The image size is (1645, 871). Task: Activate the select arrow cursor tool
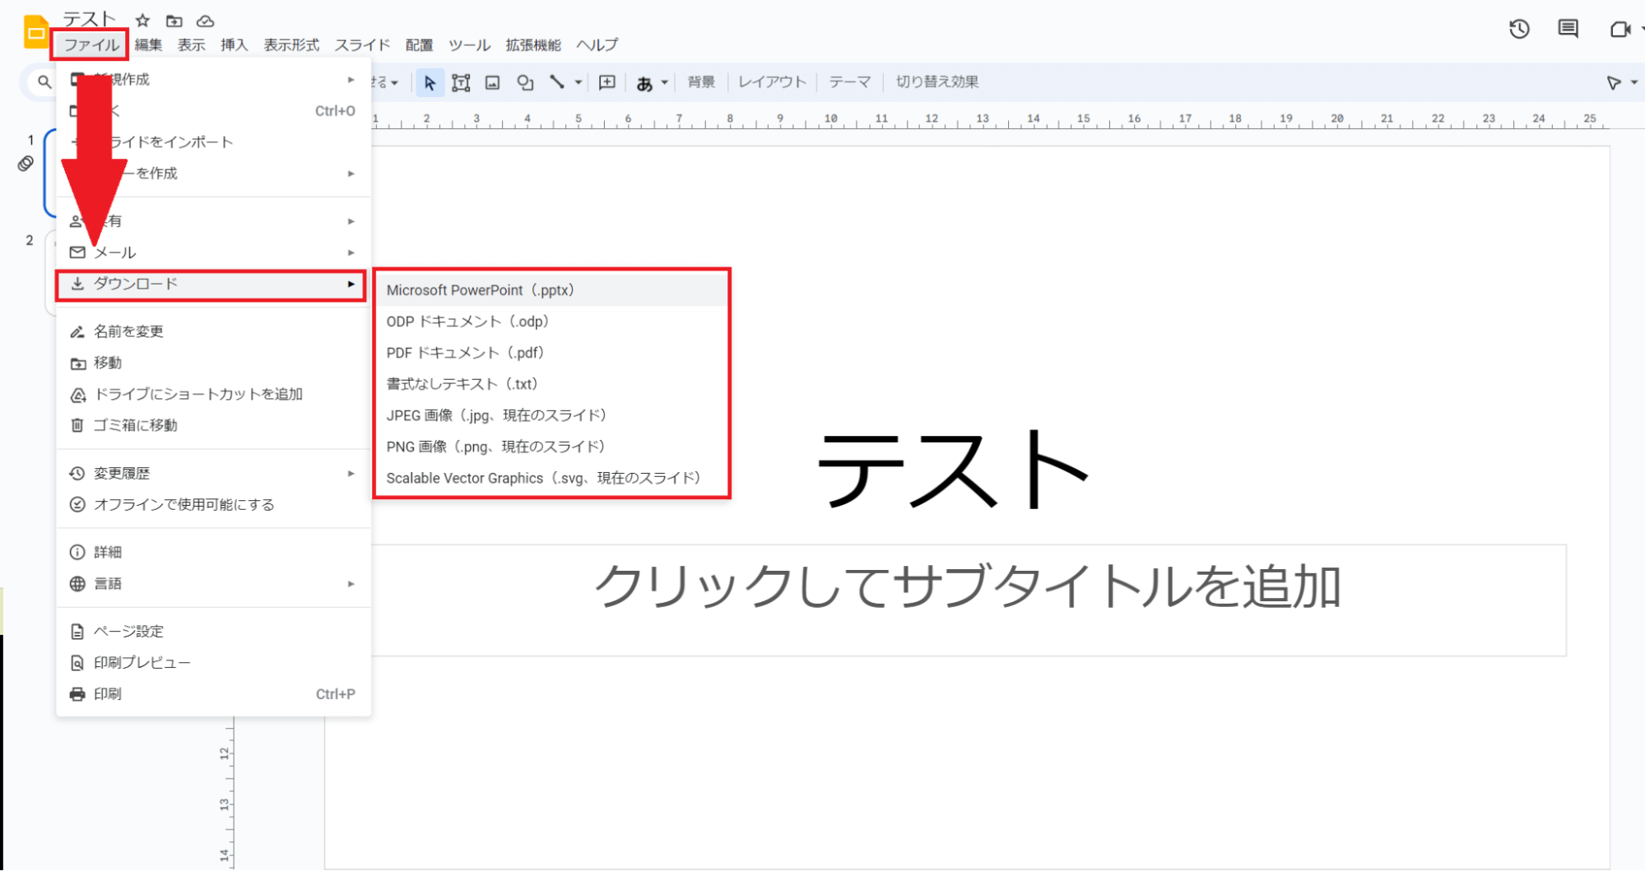(x=429, y=82)
